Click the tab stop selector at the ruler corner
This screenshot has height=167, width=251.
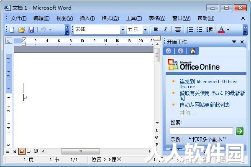pyautogui.click(x=9, y=41)
